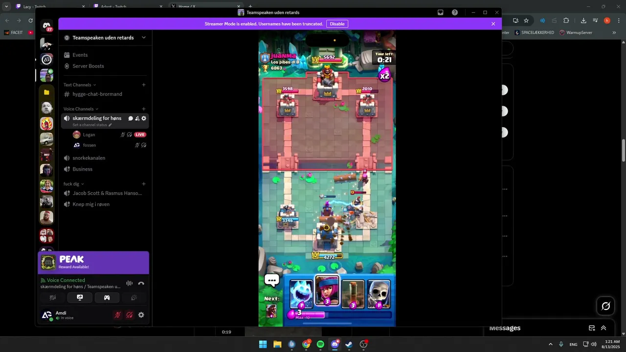Join the Business voice channel
626x352 pixels.
(83, 169)
